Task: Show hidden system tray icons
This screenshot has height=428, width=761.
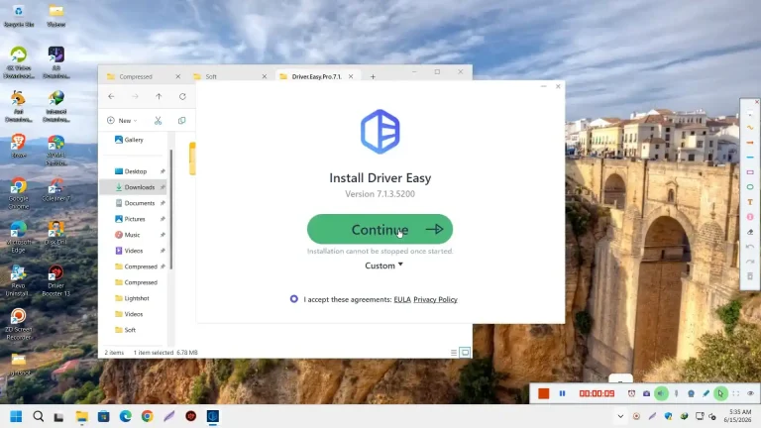Action: pyautogui.click(x=620, y=416)
